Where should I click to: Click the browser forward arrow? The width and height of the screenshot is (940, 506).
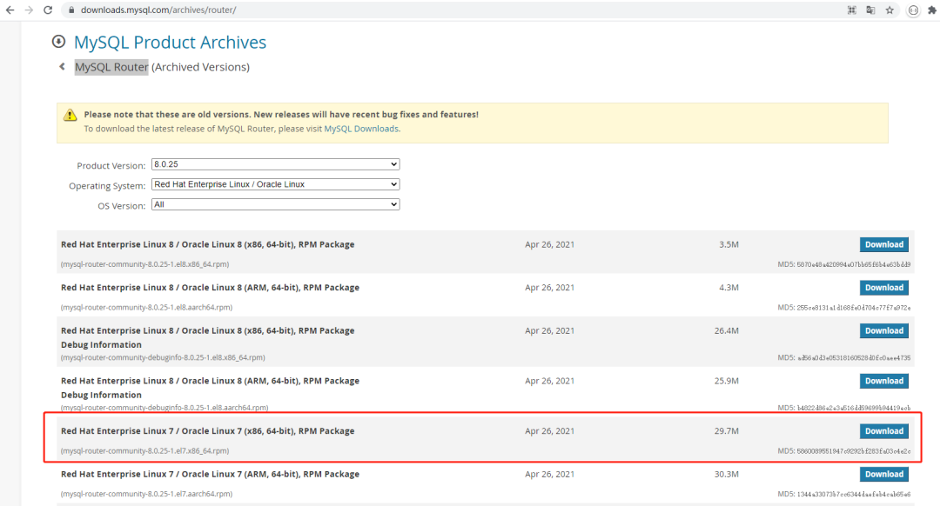(x=29, y=10)
